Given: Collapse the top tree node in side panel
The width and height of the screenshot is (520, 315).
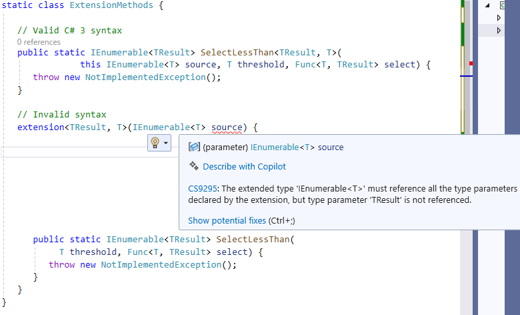Looking at the screenshot, I should pos(487,5).
